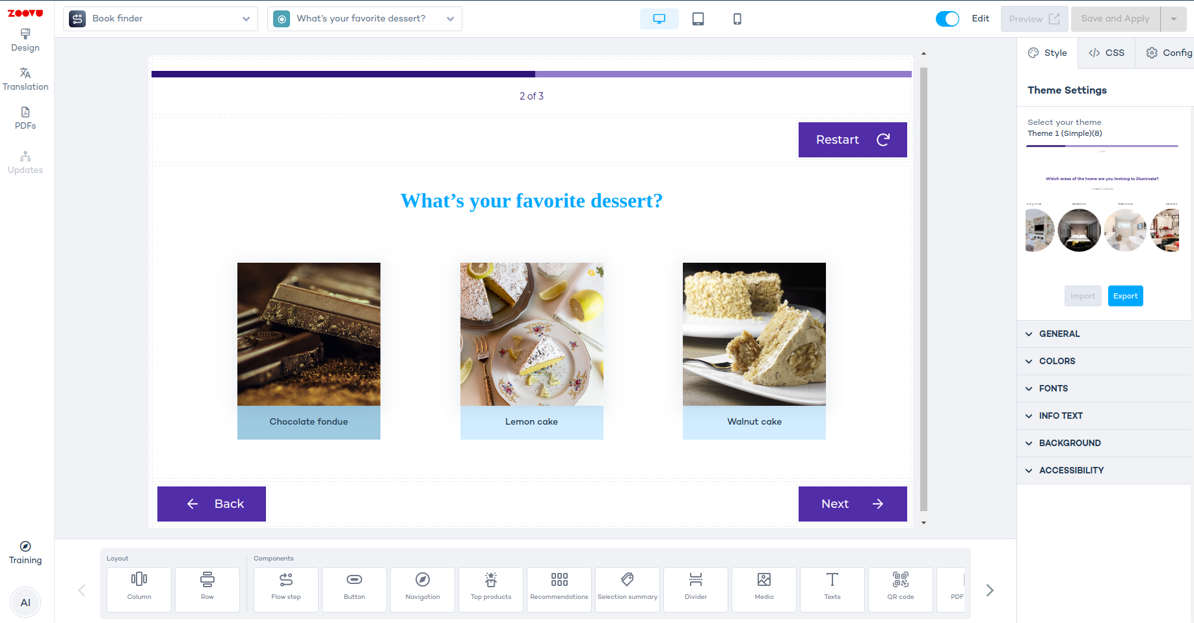Export the current theme
The height and width of the screenshot is (623, 1194).
[x=1125, y=296]
